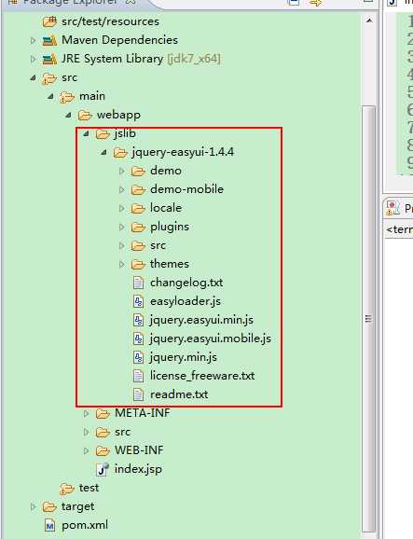This screenshot has width=413, height=539.
Task: Click the Package Explorer vertical scrollbar thumb
Action: tap(368, 318)
